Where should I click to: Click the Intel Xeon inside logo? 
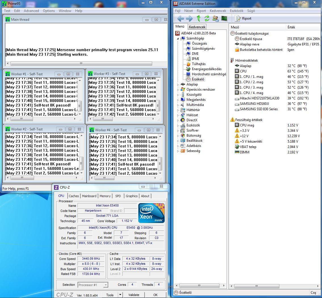point(152,213)
